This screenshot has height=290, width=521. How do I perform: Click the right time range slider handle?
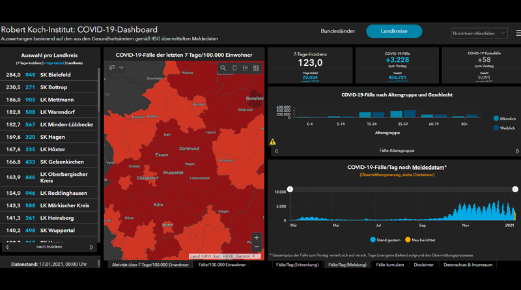pyautogui.click(x=515, y=189)
